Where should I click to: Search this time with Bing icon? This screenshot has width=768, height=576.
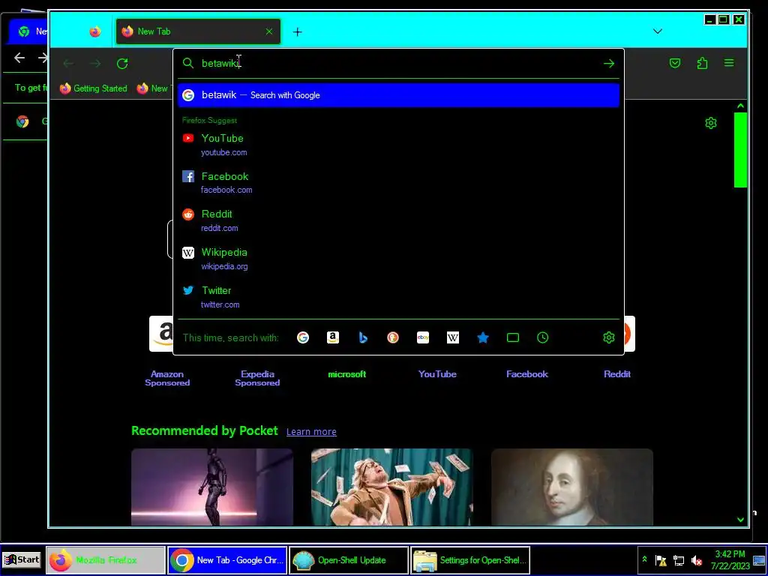(x=363, y=337)
